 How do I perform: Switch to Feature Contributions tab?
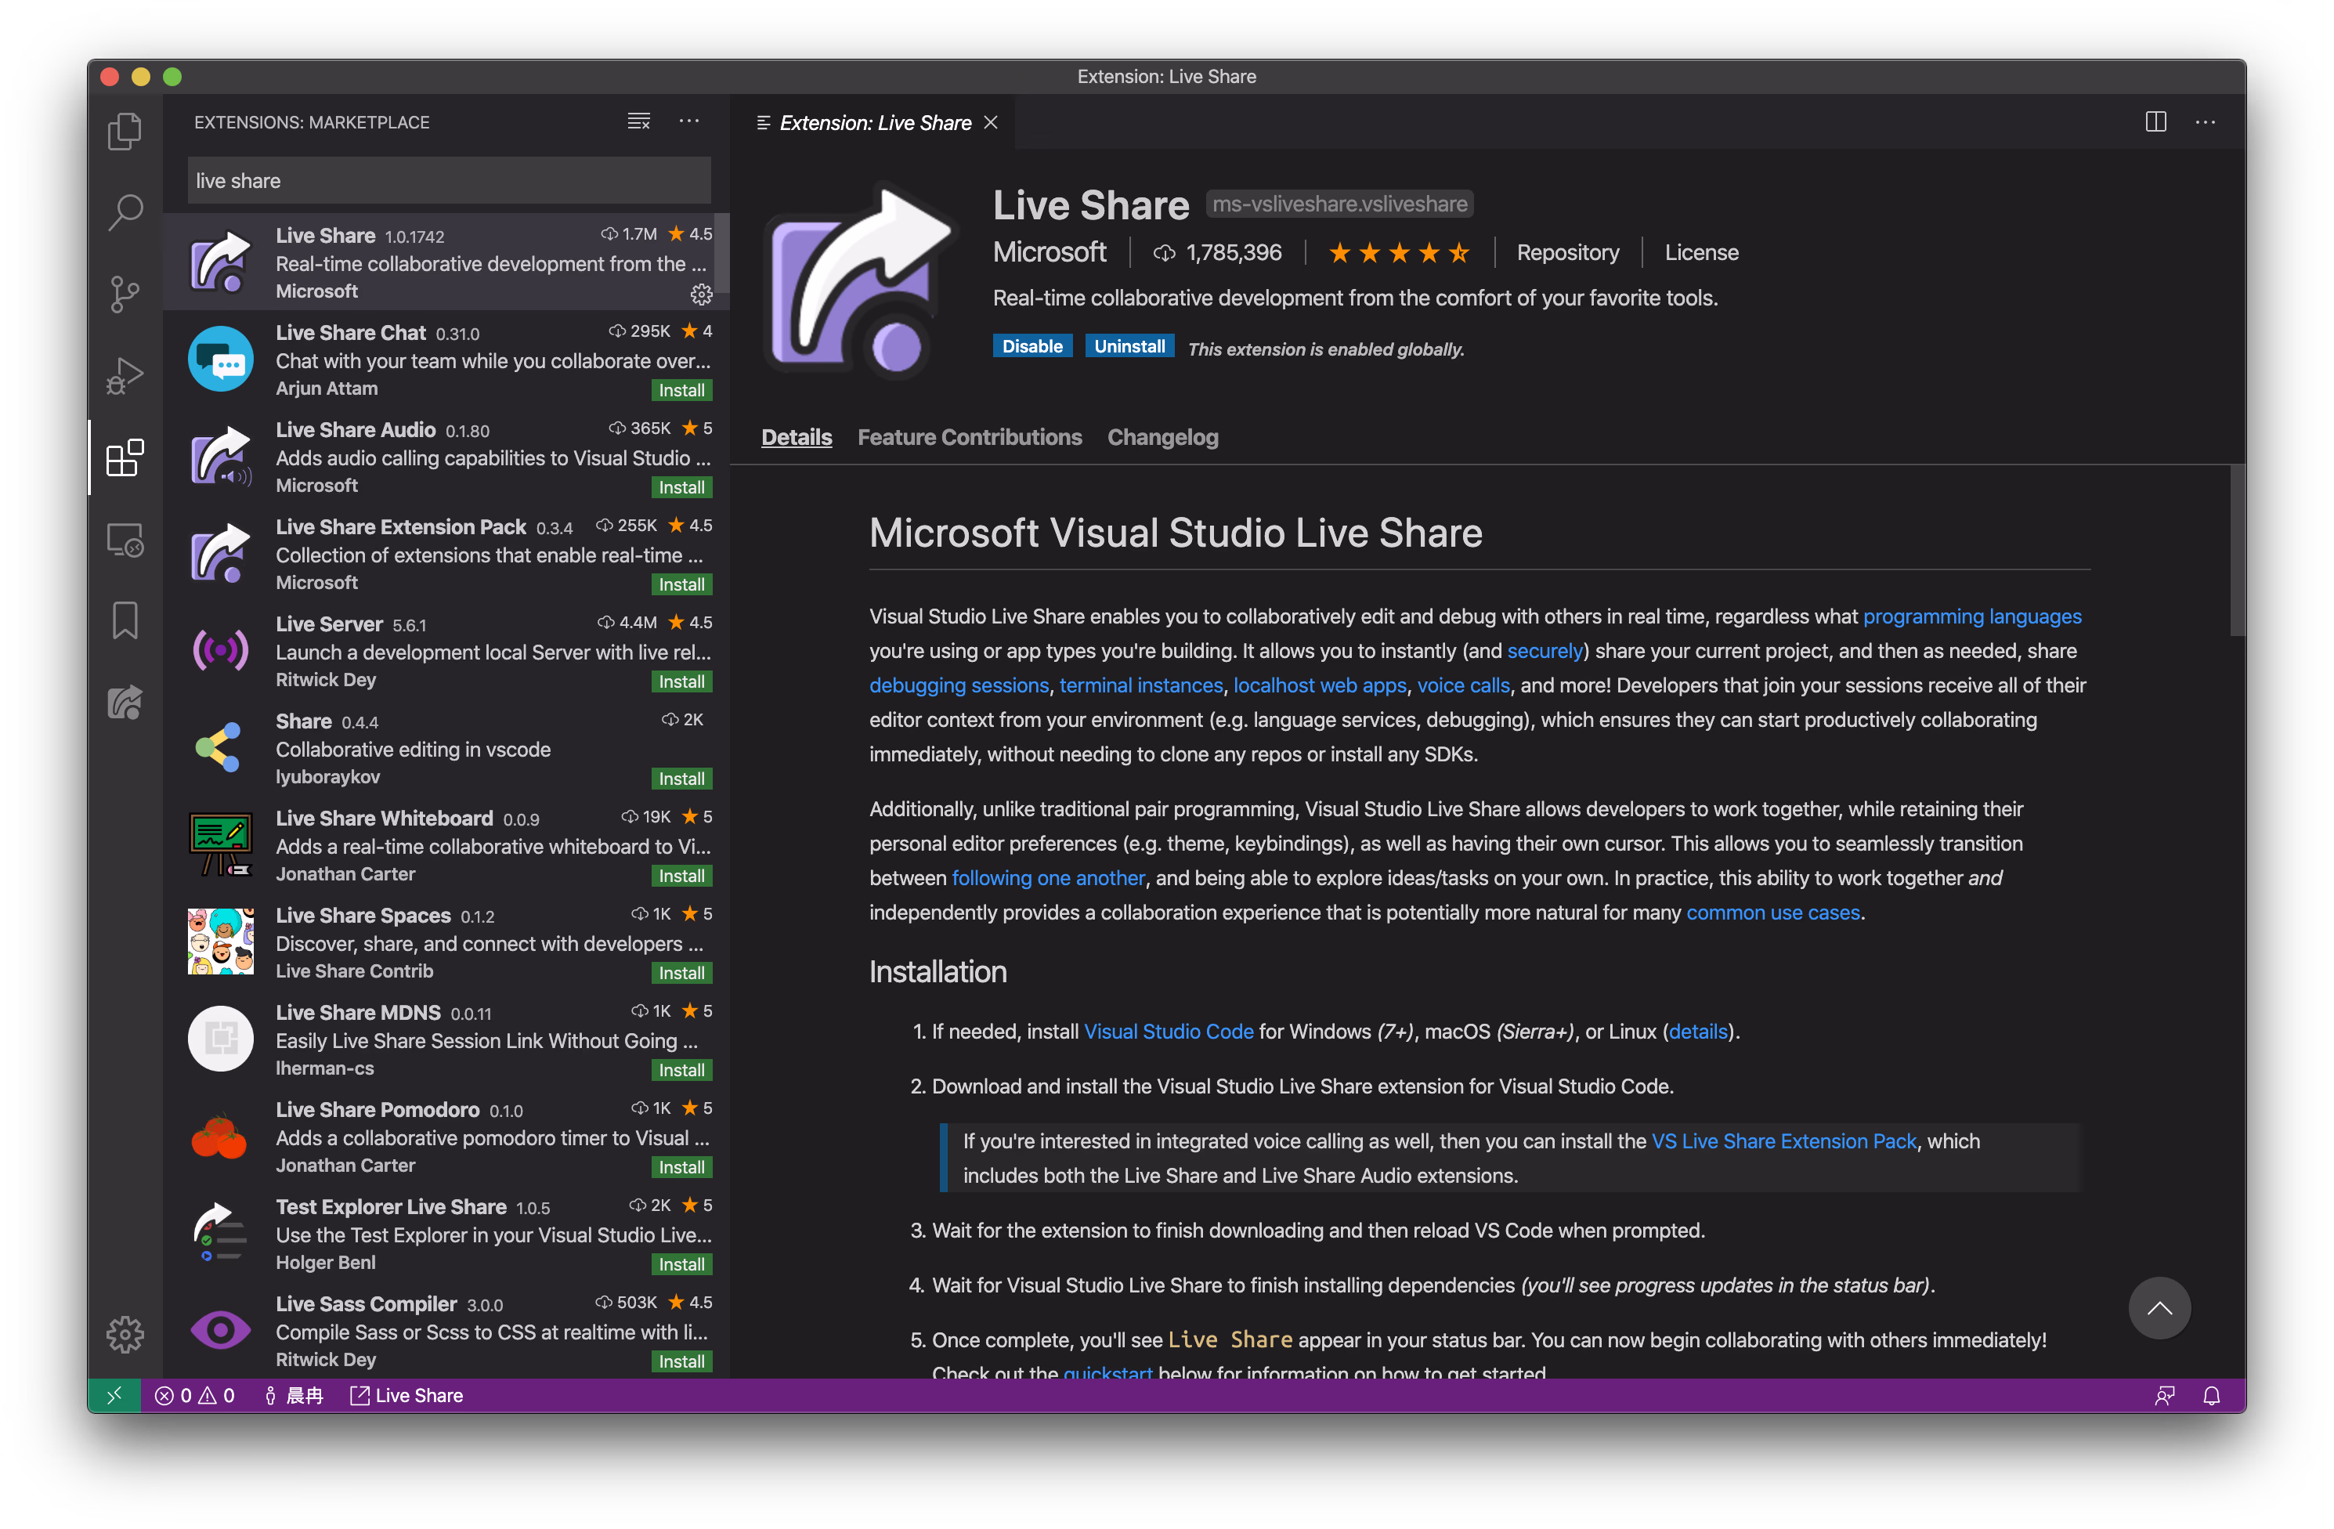(969, 437)
